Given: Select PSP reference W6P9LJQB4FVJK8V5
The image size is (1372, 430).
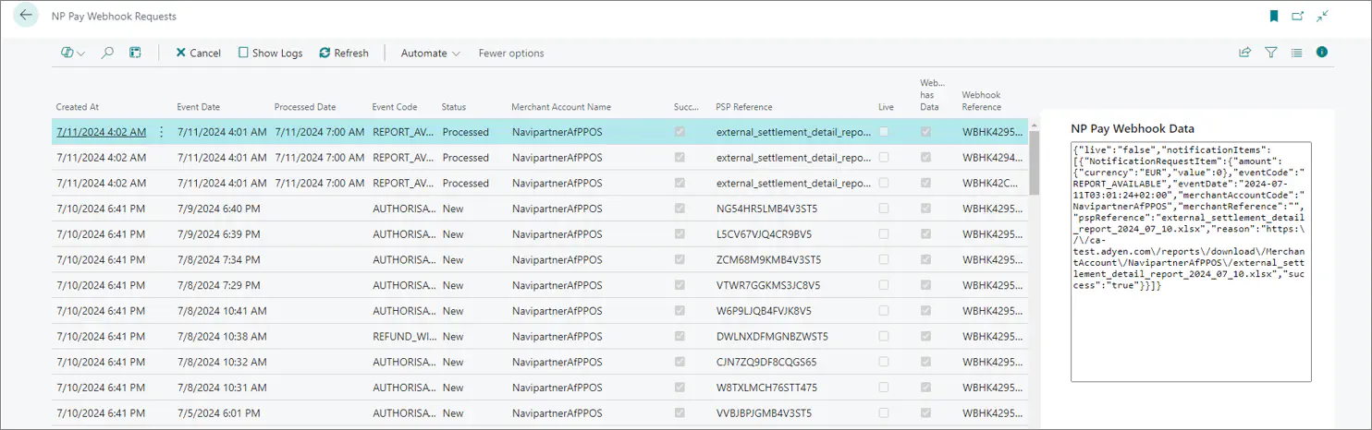Looking at the screenshot, I should [x=763, y=311].
